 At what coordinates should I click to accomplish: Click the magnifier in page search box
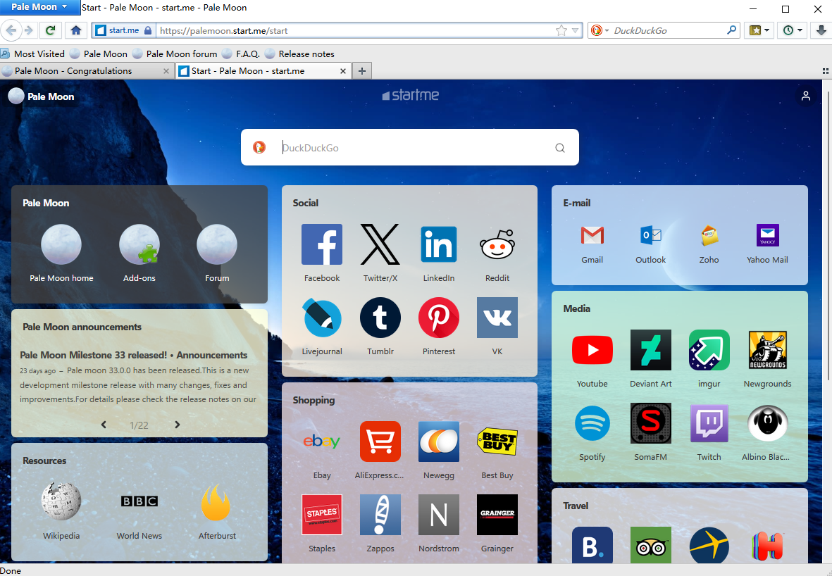(x=560, y=147)
